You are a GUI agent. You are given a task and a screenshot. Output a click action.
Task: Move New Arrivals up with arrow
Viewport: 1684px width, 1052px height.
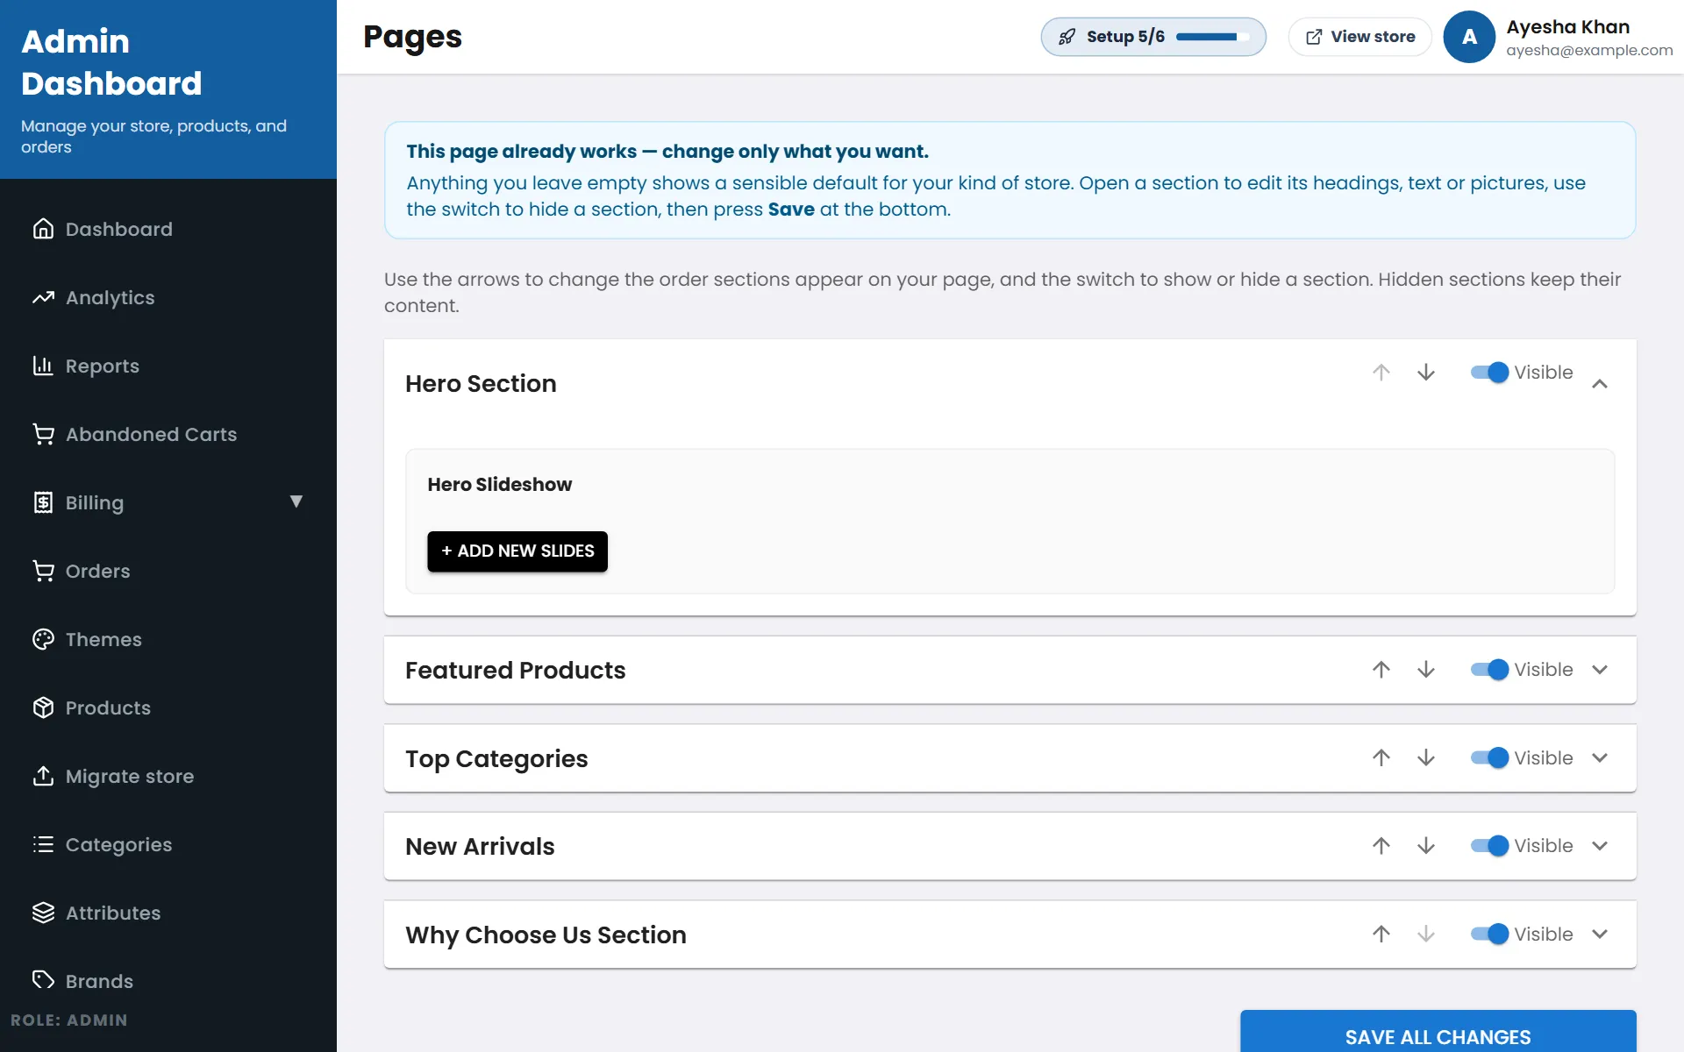click(x=1381, y=846)
